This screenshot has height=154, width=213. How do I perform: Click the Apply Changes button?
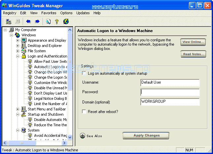click(x=146, y=135)
